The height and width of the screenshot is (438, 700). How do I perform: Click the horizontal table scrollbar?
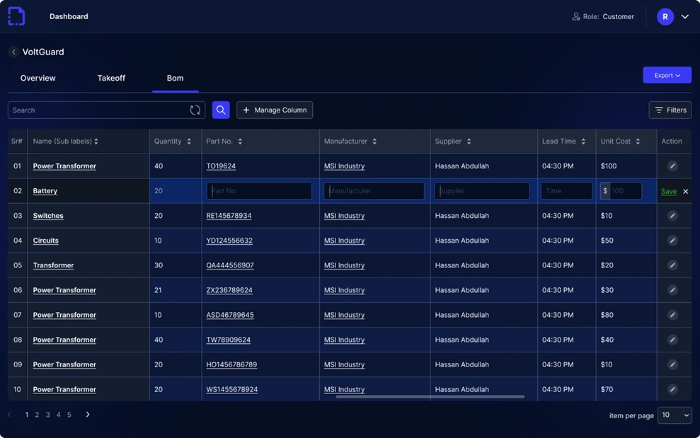click(x=430, y=396)
